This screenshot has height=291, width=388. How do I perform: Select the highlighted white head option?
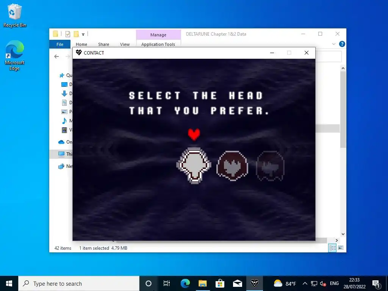click(x=194, y=165)
